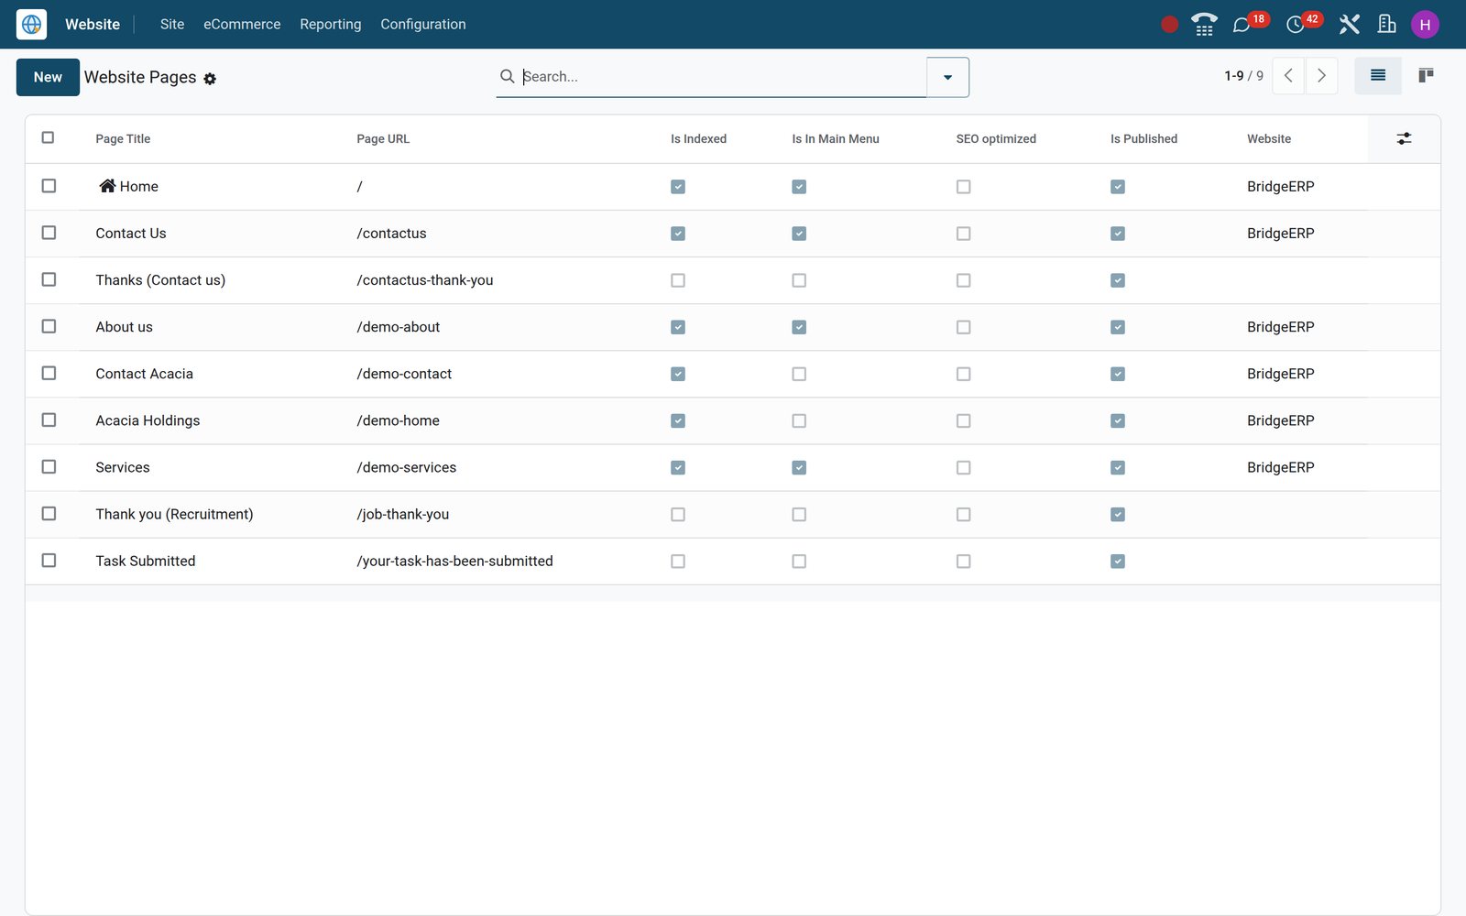1466x916 pixels.
Task: Focus the Search input field
Action: coord(722,76)
